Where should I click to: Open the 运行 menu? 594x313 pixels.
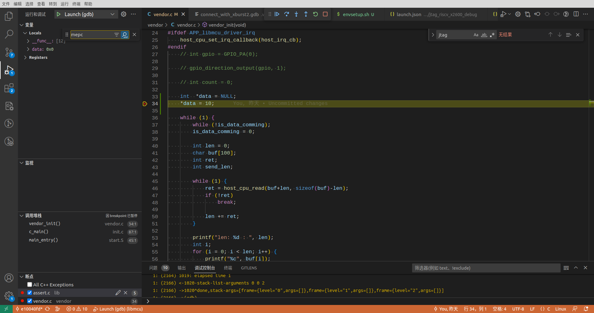point(65,4)
